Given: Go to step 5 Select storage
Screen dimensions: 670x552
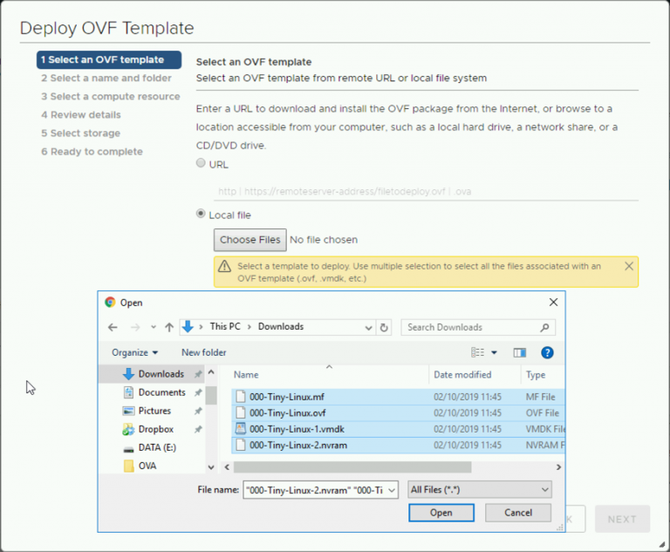Looking at the screenshot, I should pos(81,133).
